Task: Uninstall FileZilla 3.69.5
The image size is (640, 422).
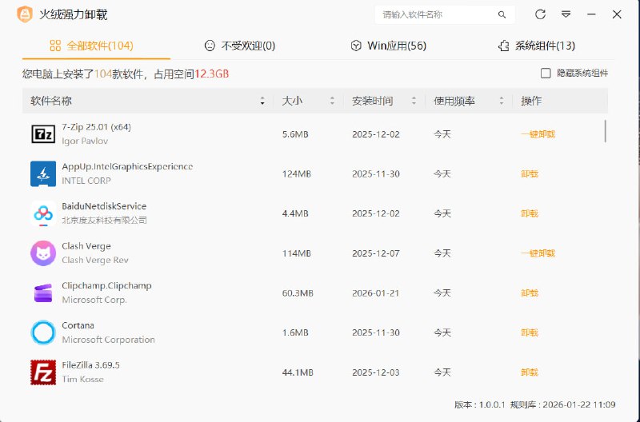Action: click(530, 372)
